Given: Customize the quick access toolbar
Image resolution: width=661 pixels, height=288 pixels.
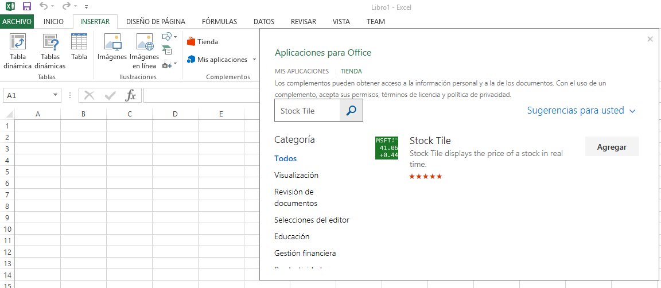Looking at the screenshot, I should tap(87, 7).
